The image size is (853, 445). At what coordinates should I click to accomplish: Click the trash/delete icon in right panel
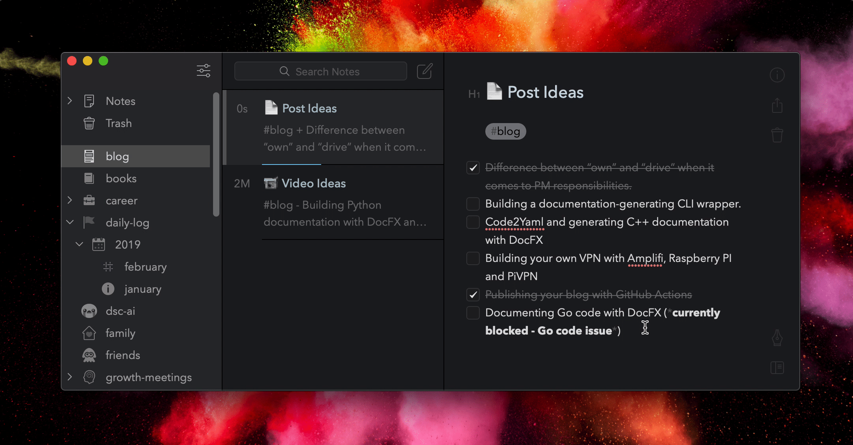[x=777, y=135]
